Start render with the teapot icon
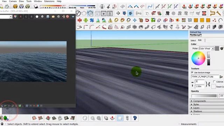Image resolution: width=224 pixels, height=126 pixels. [84, 13]
